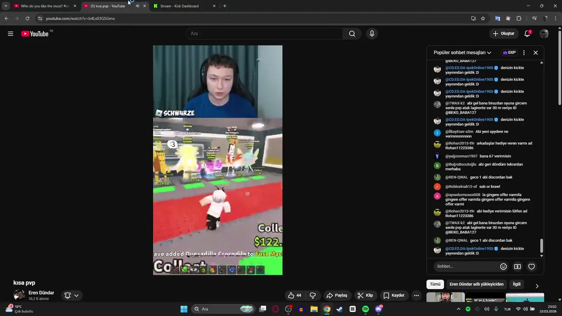
Task: Start voice search with microphone icon
Action: pos(372,34)
